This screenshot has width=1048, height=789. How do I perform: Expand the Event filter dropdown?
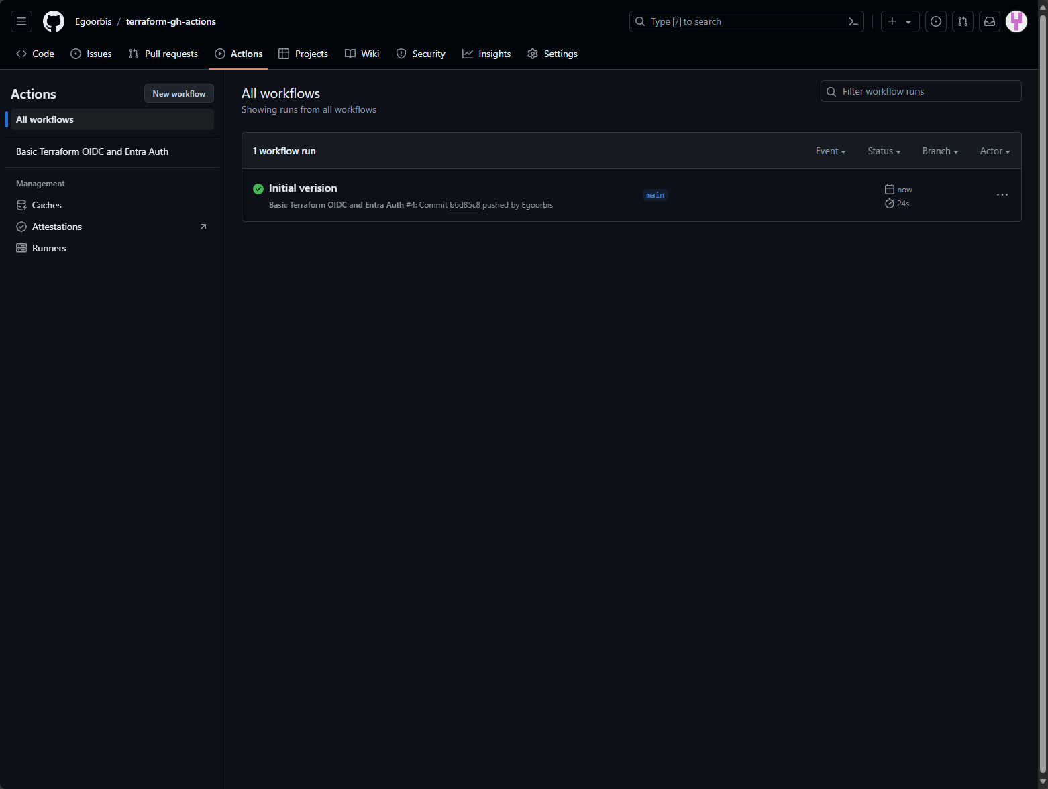(x=830, y=151)
